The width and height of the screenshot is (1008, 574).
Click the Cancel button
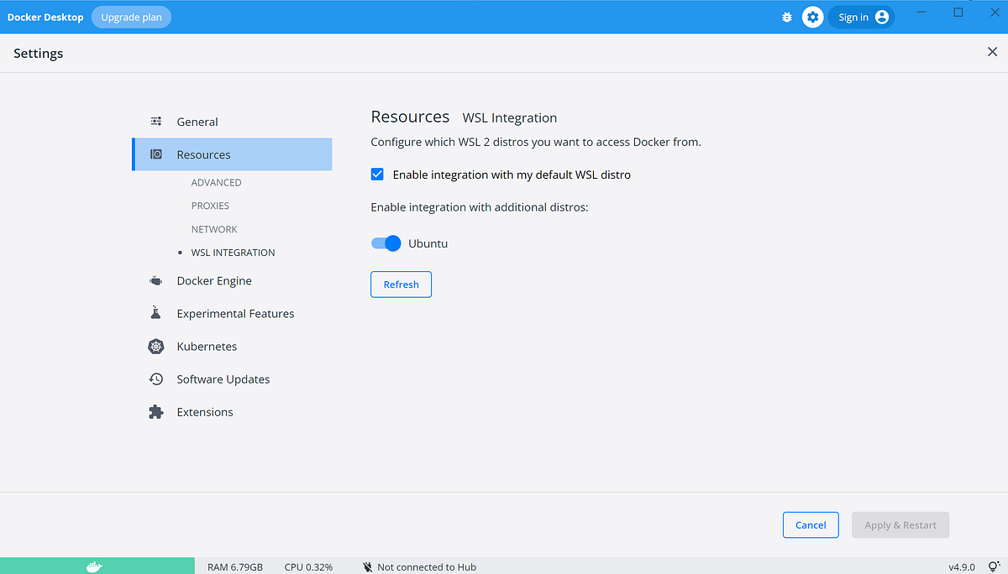tap(811, 524)
